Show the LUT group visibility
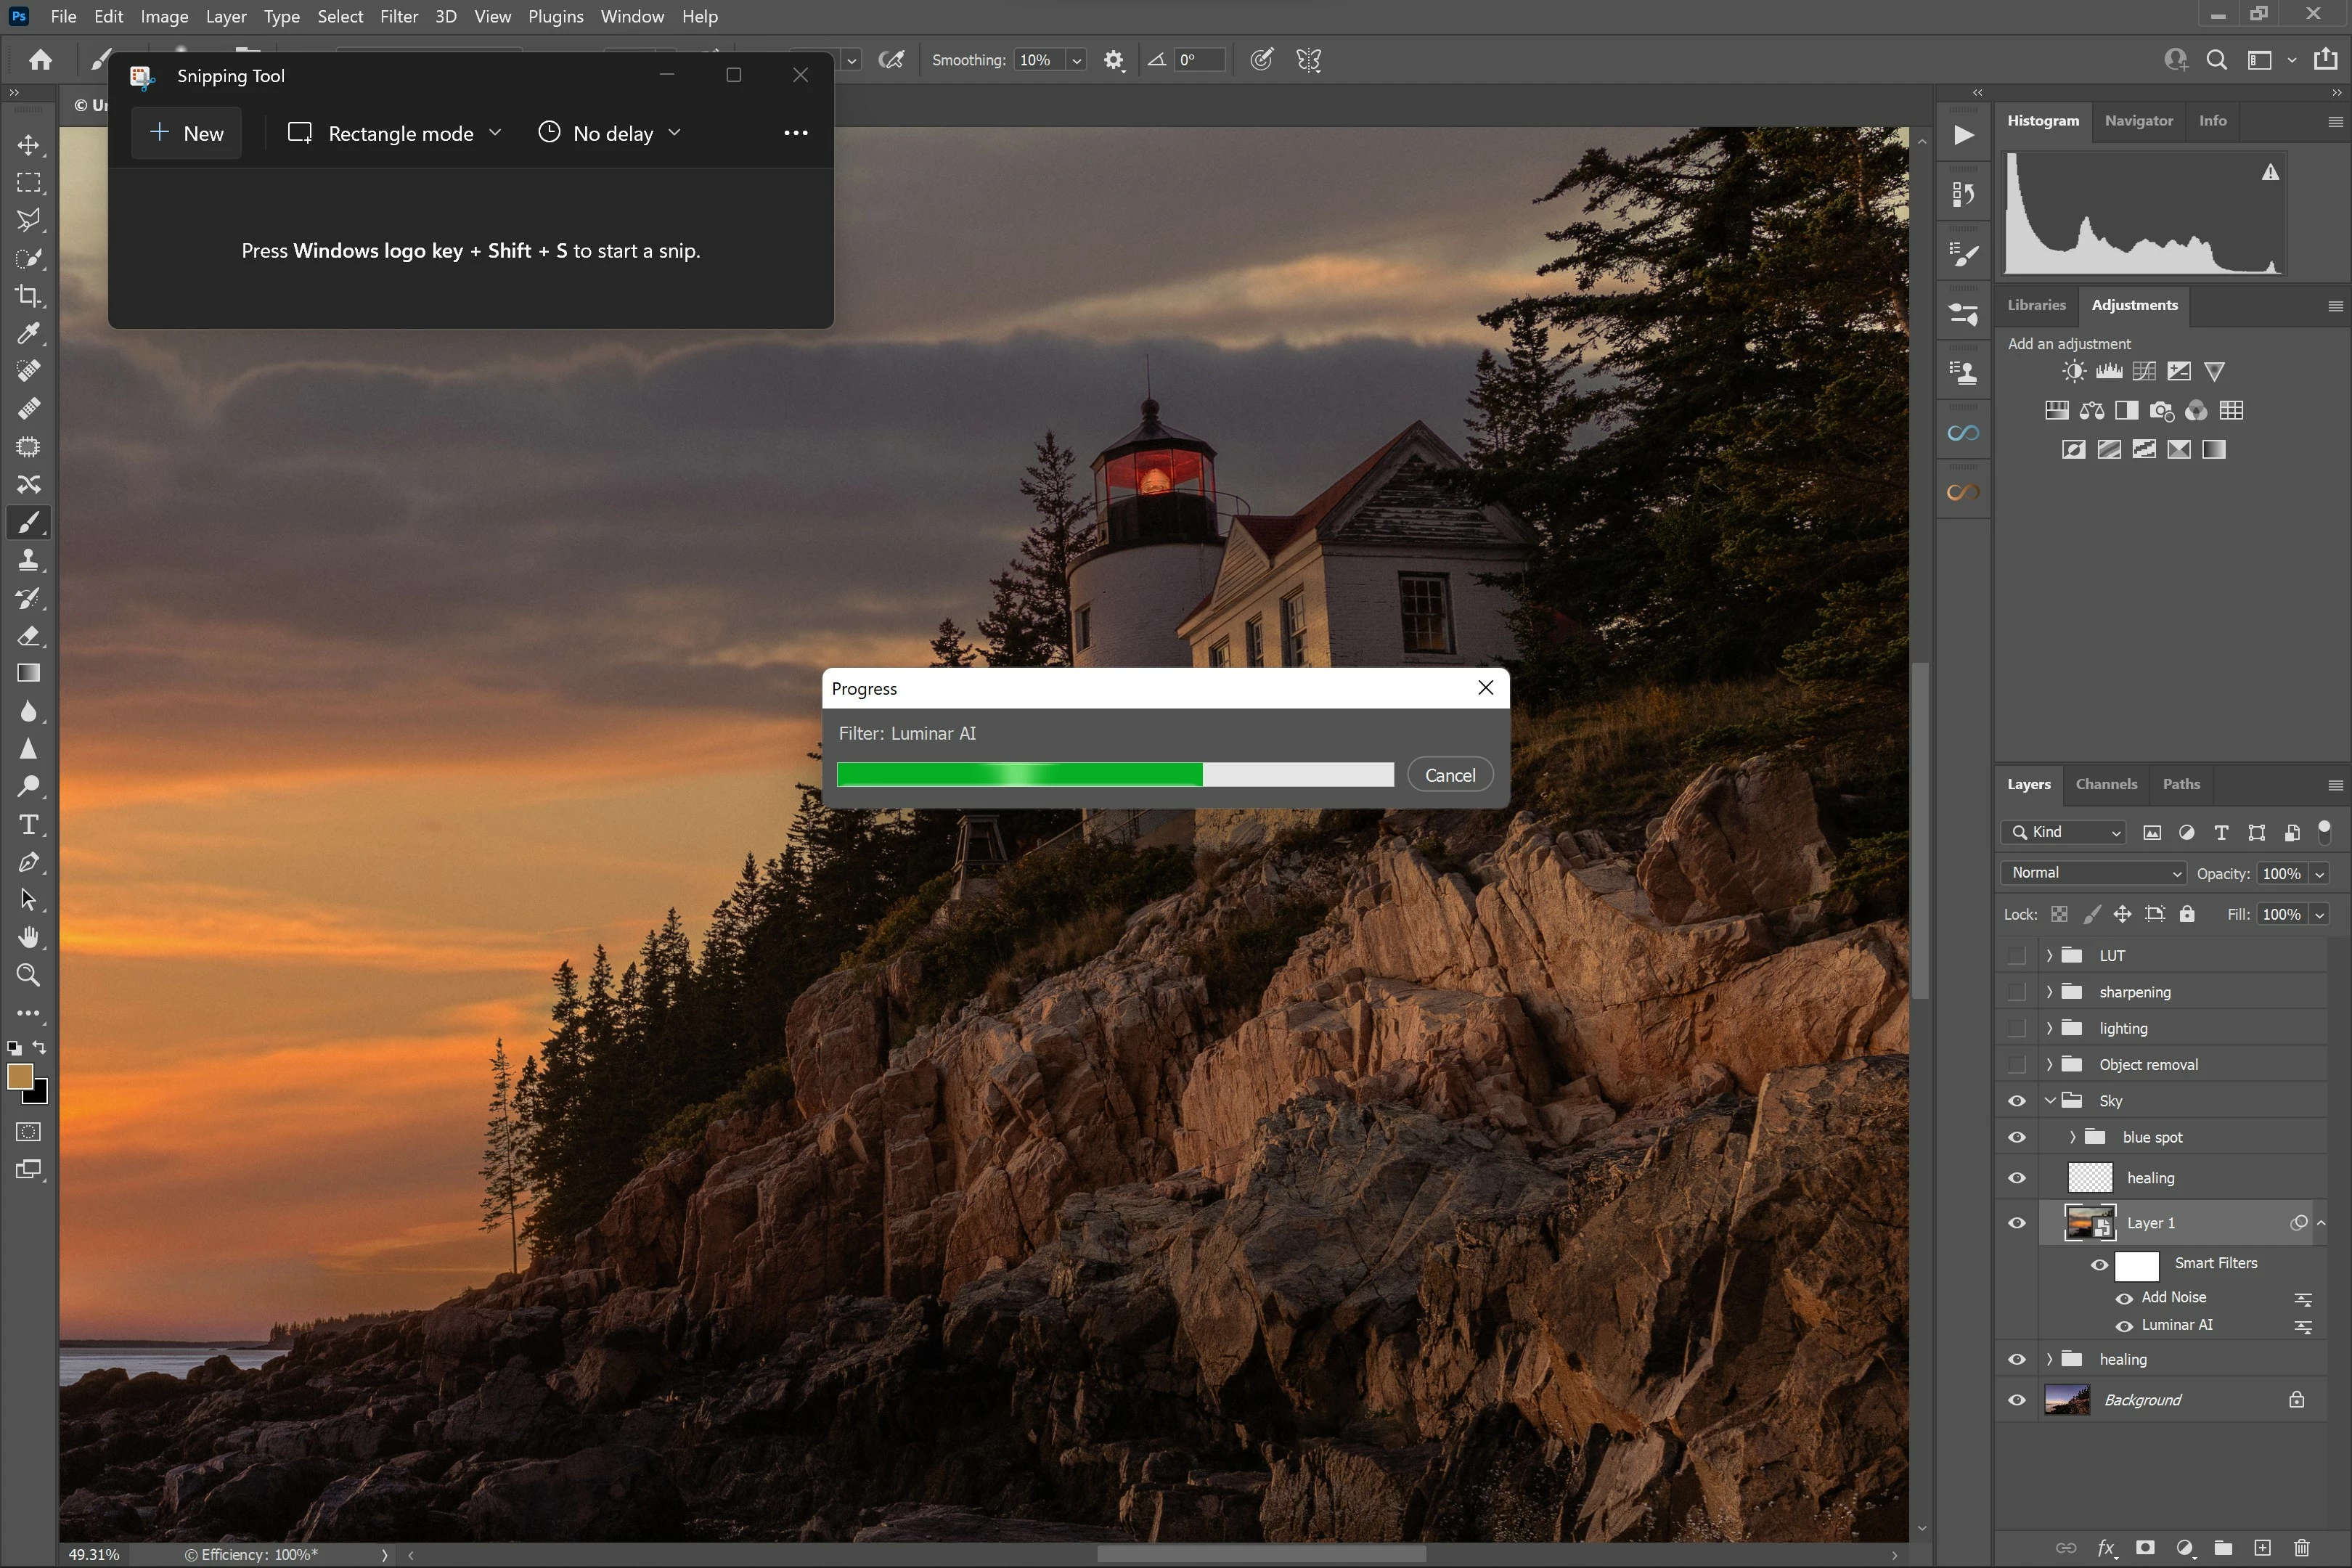2352x1568 pixels. 2016,955
